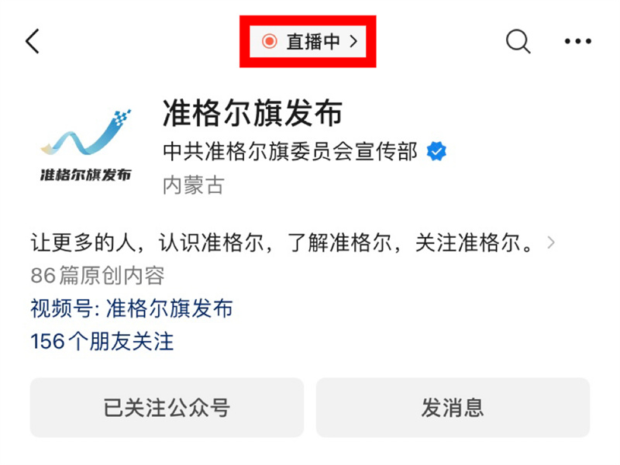Select 中共准格尔旗委员会宣传部 organization name
Viewport: 620px width, 465px height.
coord(290,151)
